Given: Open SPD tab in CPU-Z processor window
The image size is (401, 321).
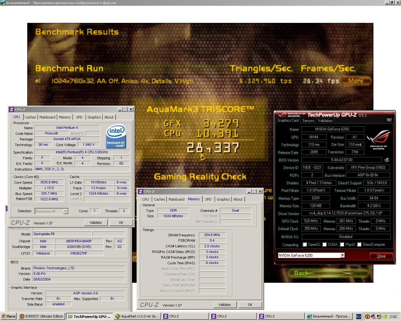Looking at the screenshot, I should click(x=79, y=117).
